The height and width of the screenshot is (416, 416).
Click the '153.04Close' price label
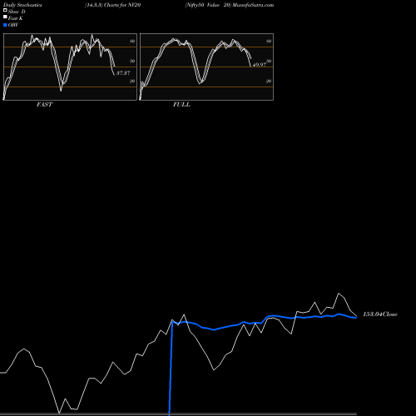pos(380,314)
